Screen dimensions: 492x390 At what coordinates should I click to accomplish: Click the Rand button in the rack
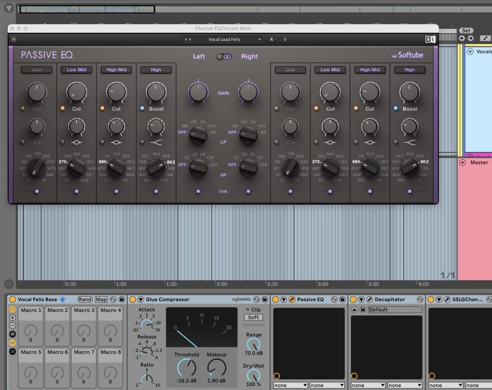coord(85,300)
